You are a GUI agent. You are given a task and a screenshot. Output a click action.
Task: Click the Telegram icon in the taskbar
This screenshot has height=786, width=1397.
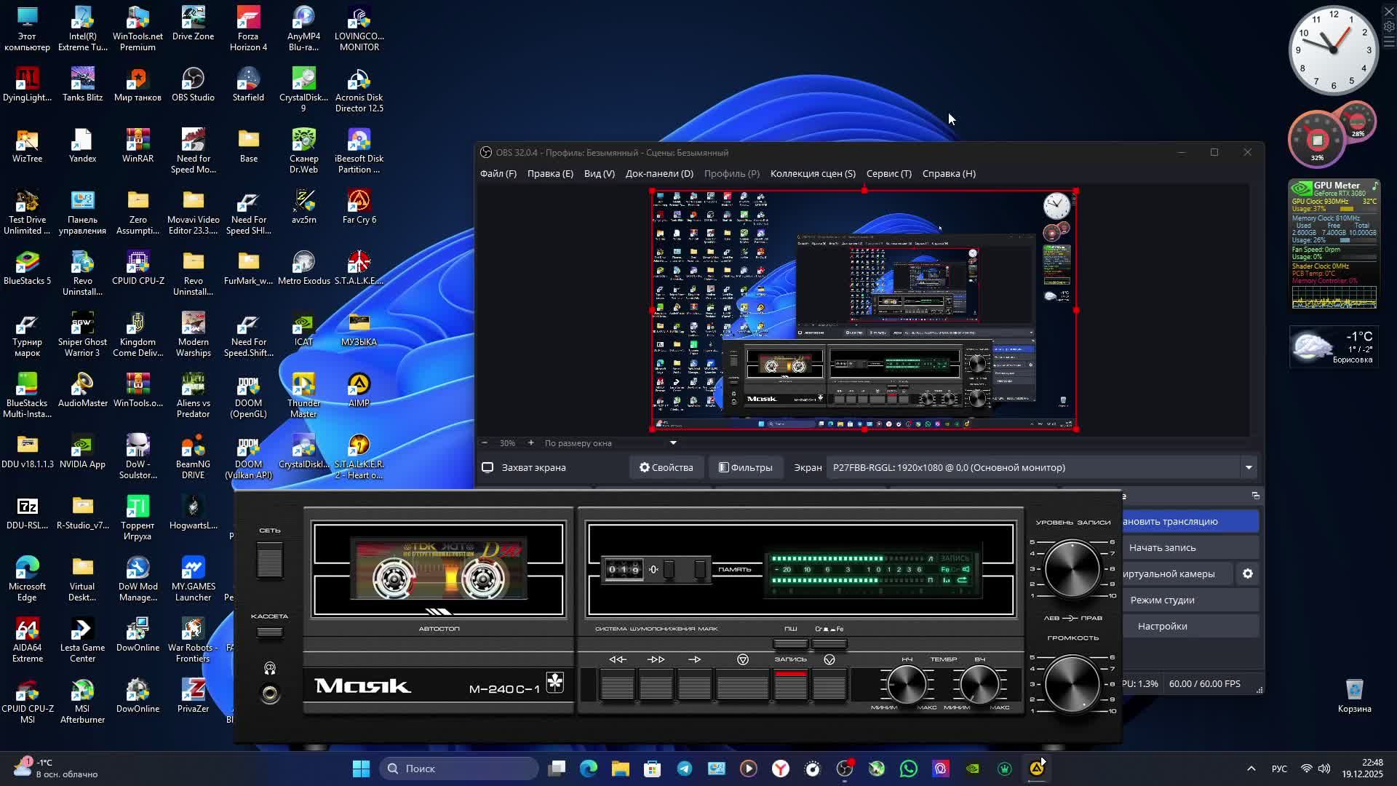coord(685,769)
